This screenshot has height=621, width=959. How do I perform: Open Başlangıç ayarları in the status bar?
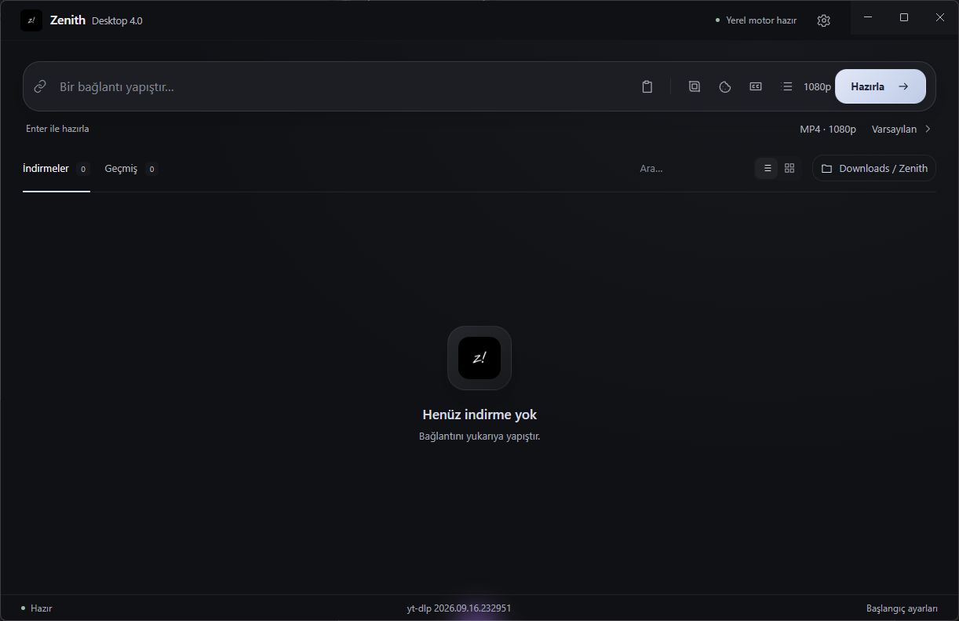(902, 608)
